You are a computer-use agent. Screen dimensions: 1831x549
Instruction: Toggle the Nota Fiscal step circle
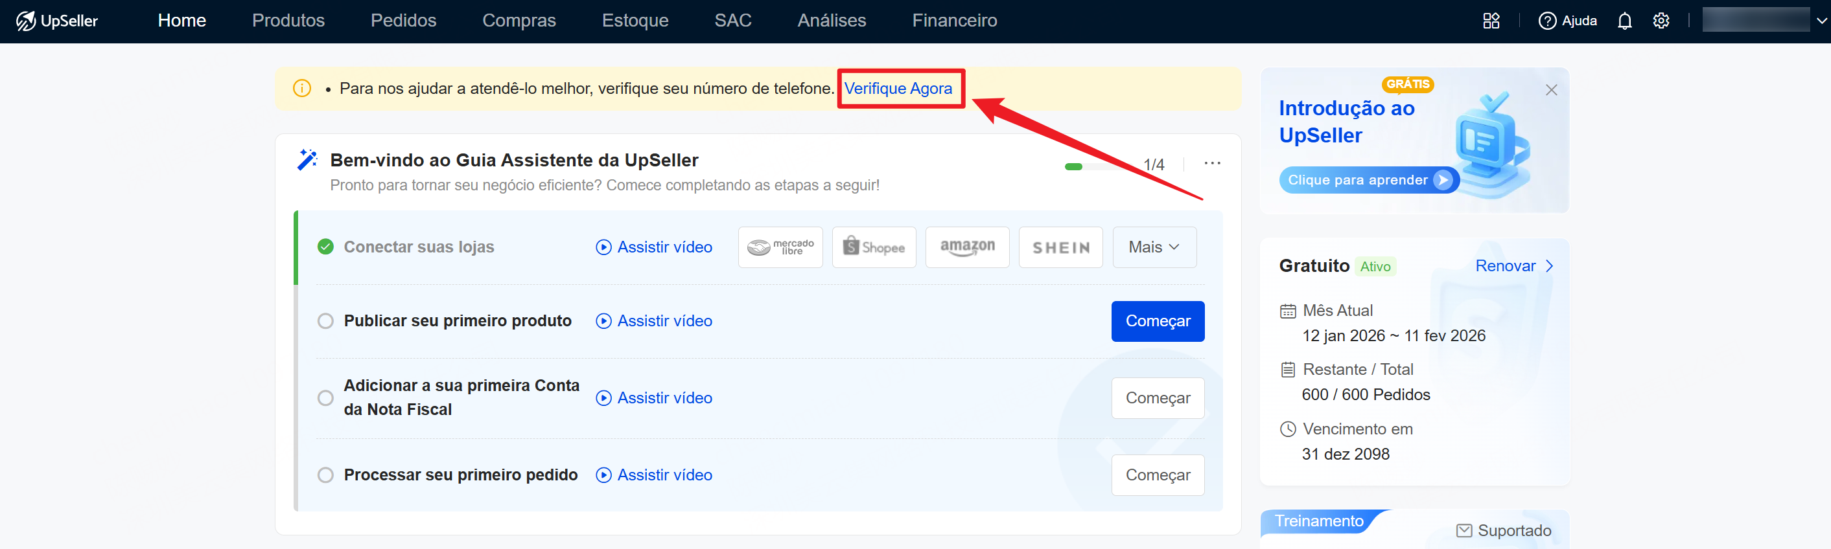point(325,398)
